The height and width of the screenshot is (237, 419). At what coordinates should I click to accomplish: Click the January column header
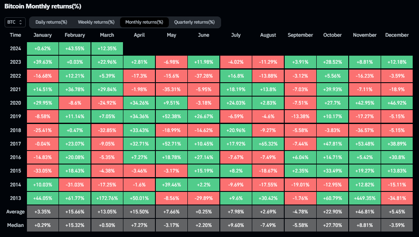[x=43, y=35]
